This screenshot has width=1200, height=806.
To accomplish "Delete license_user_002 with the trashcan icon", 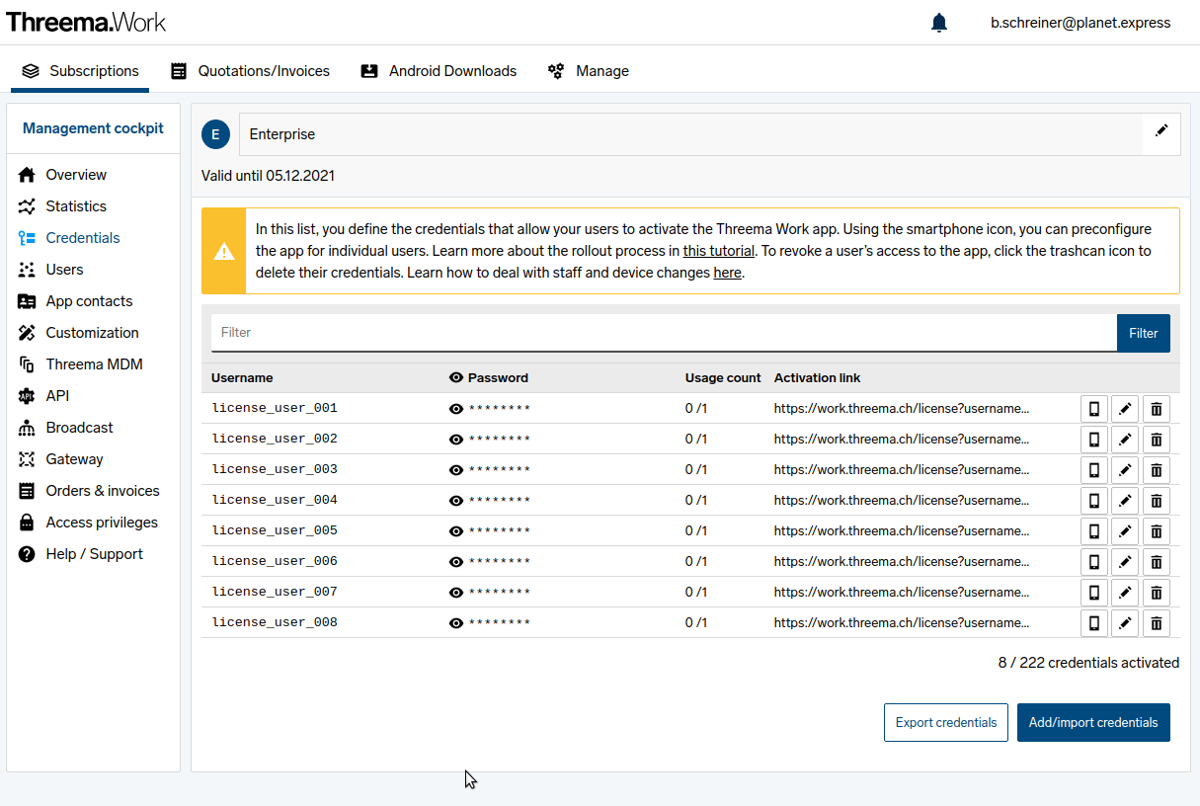I will 1156,439.
